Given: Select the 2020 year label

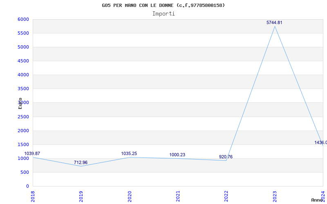Looking at the screenshot, I should pos(130,197).
